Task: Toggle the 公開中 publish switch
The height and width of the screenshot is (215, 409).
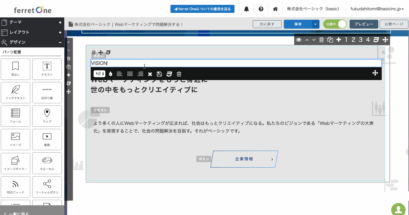Action: (x=335, y=24)
